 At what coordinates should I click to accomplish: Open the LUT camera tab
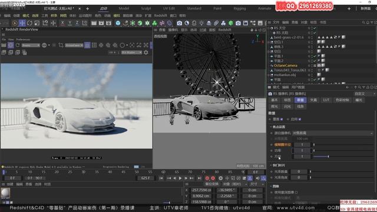tap(326, 100)
